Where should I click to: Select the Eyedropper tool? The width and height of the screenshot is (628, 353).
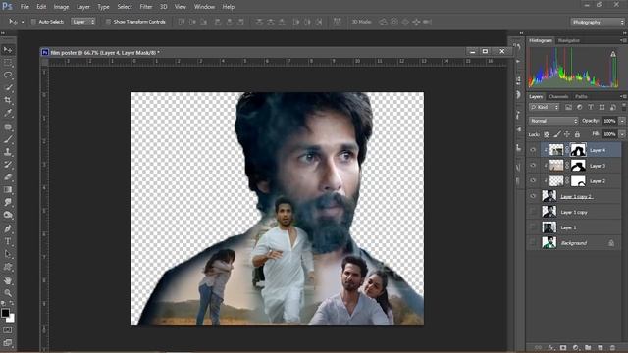[8, 114]
